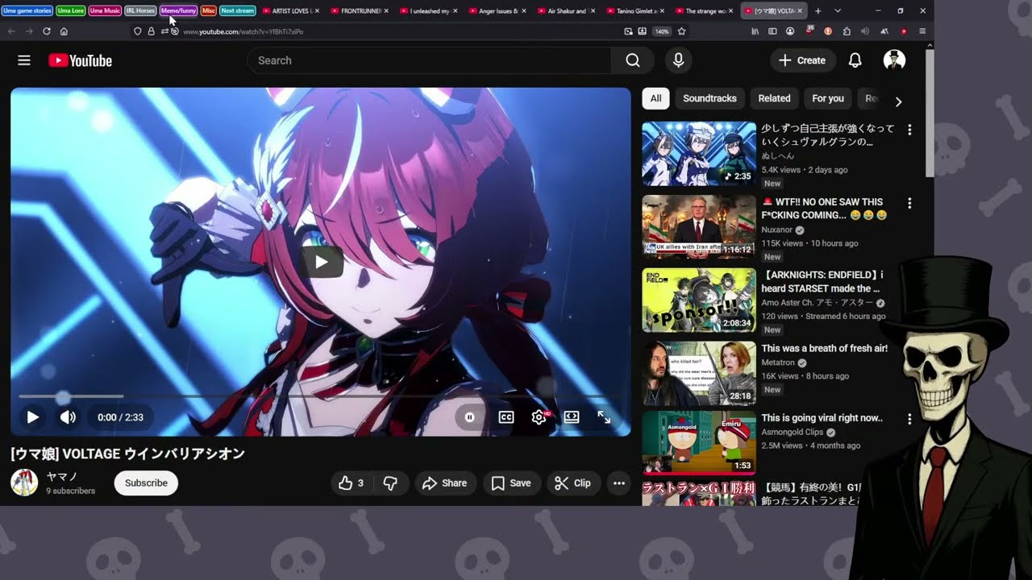Switch to the 'FRONTRUNNER' browser tab
This screenshot has width=1032, height=580.
[360, 10]
